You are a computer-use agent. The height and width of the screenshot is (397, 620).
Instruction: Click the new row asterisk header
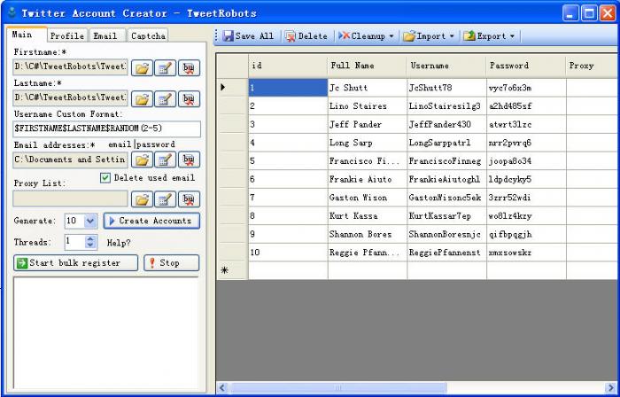[232, 270]
